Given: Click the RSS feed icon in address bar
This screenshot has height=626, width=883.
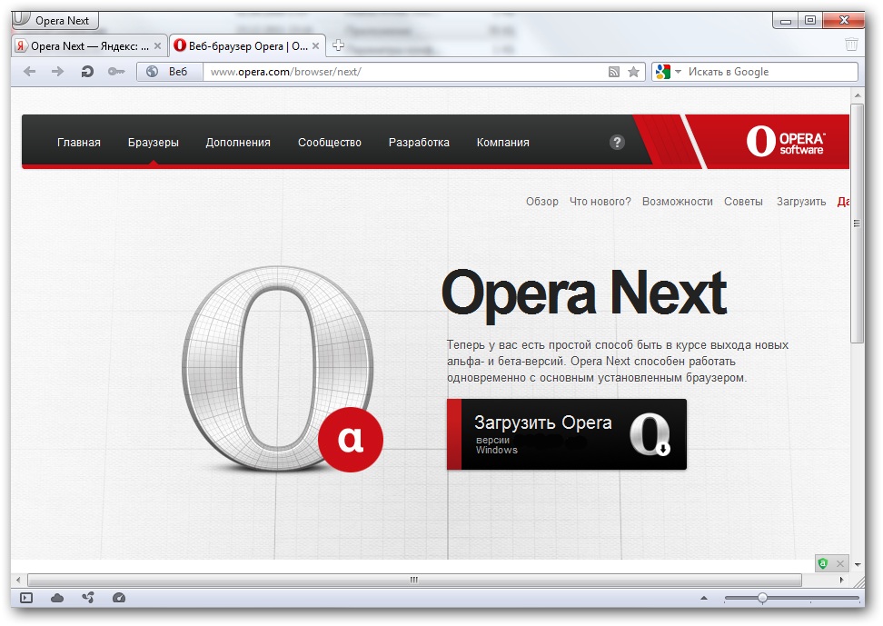Looking at the screenshot, I should (x=614, y=72).
